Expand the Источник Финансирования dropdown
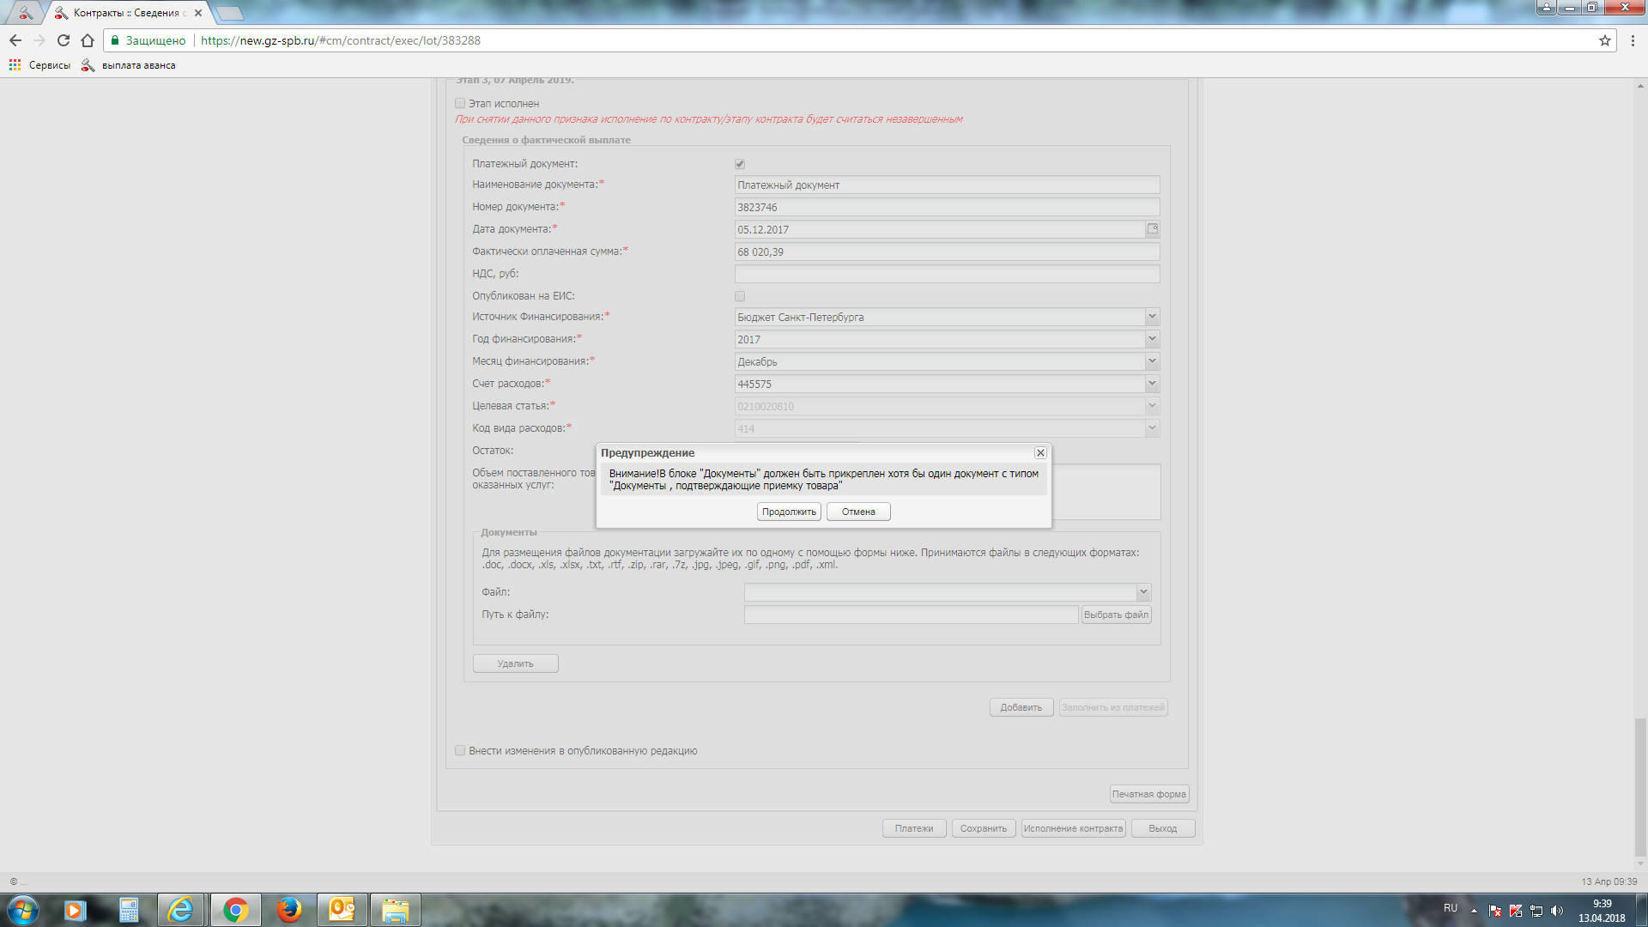 (1152, 317)
